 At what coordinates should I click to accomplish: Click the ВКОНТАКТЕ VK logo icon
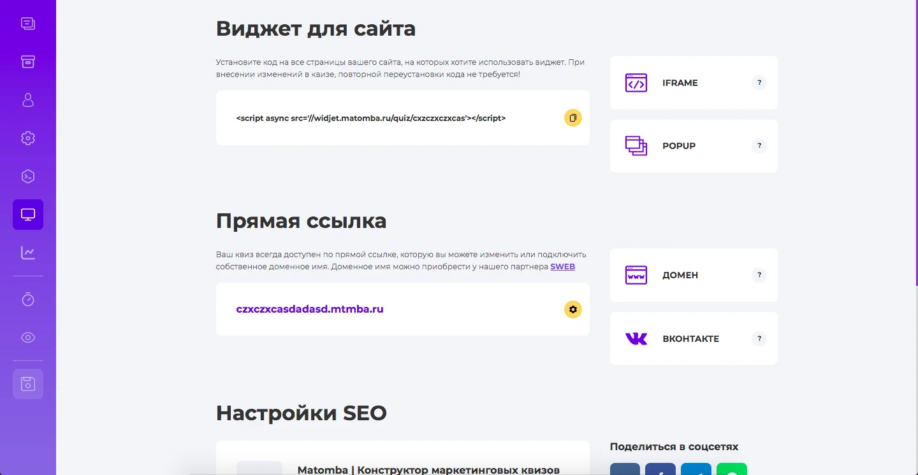[x=636, y=339]
